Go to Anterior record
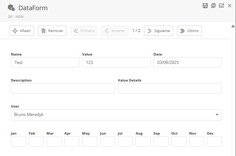The image size is (236, 156). [x=115, y=31]
